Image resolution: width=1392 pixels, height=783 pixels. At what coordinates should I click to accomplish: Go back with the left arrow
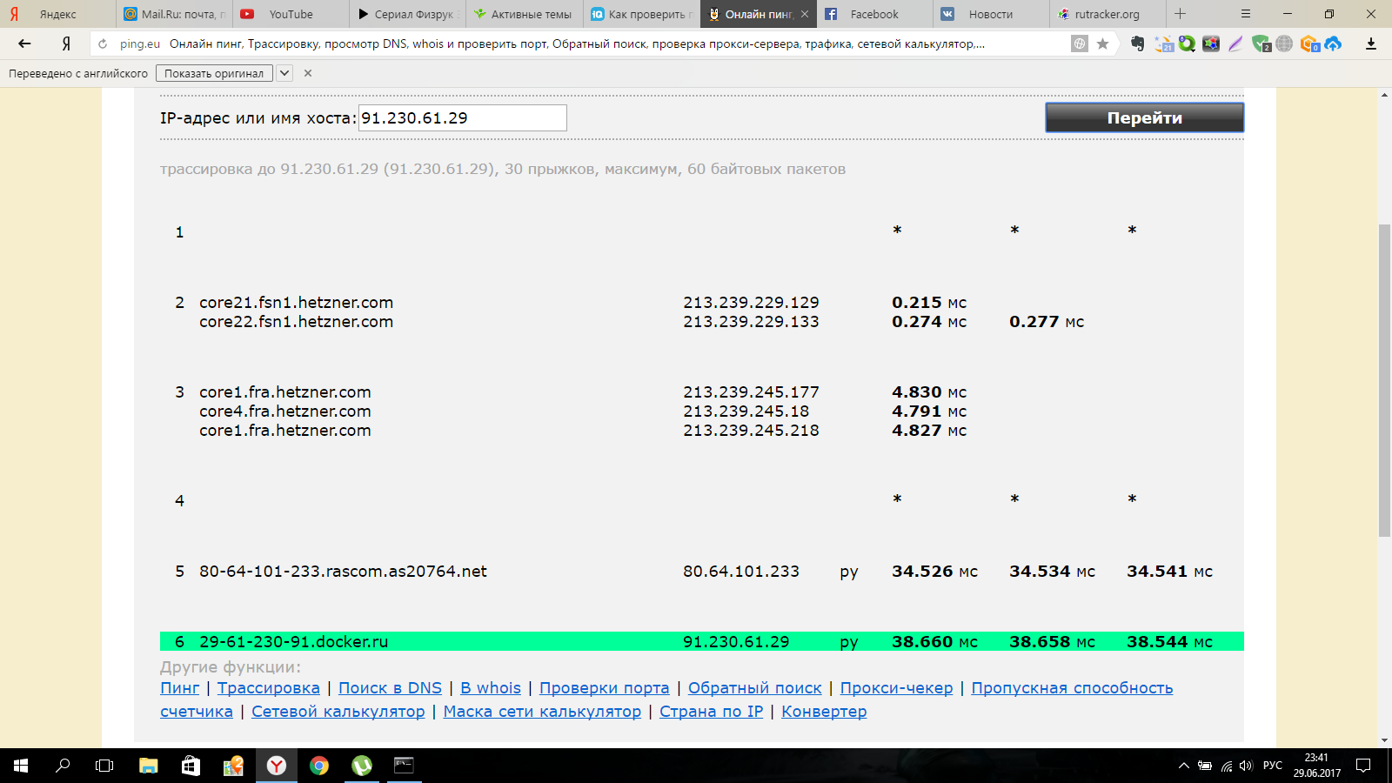24,43
